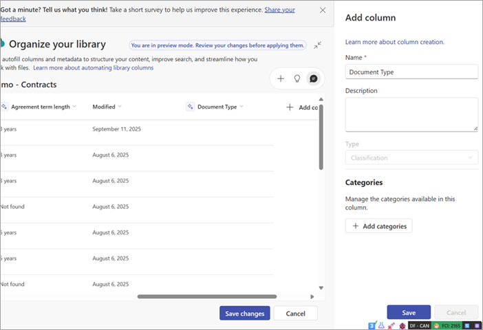Open the Share your feedback link
The width and height of the screenshot is (483, 330).
click(x=279, y=10)
